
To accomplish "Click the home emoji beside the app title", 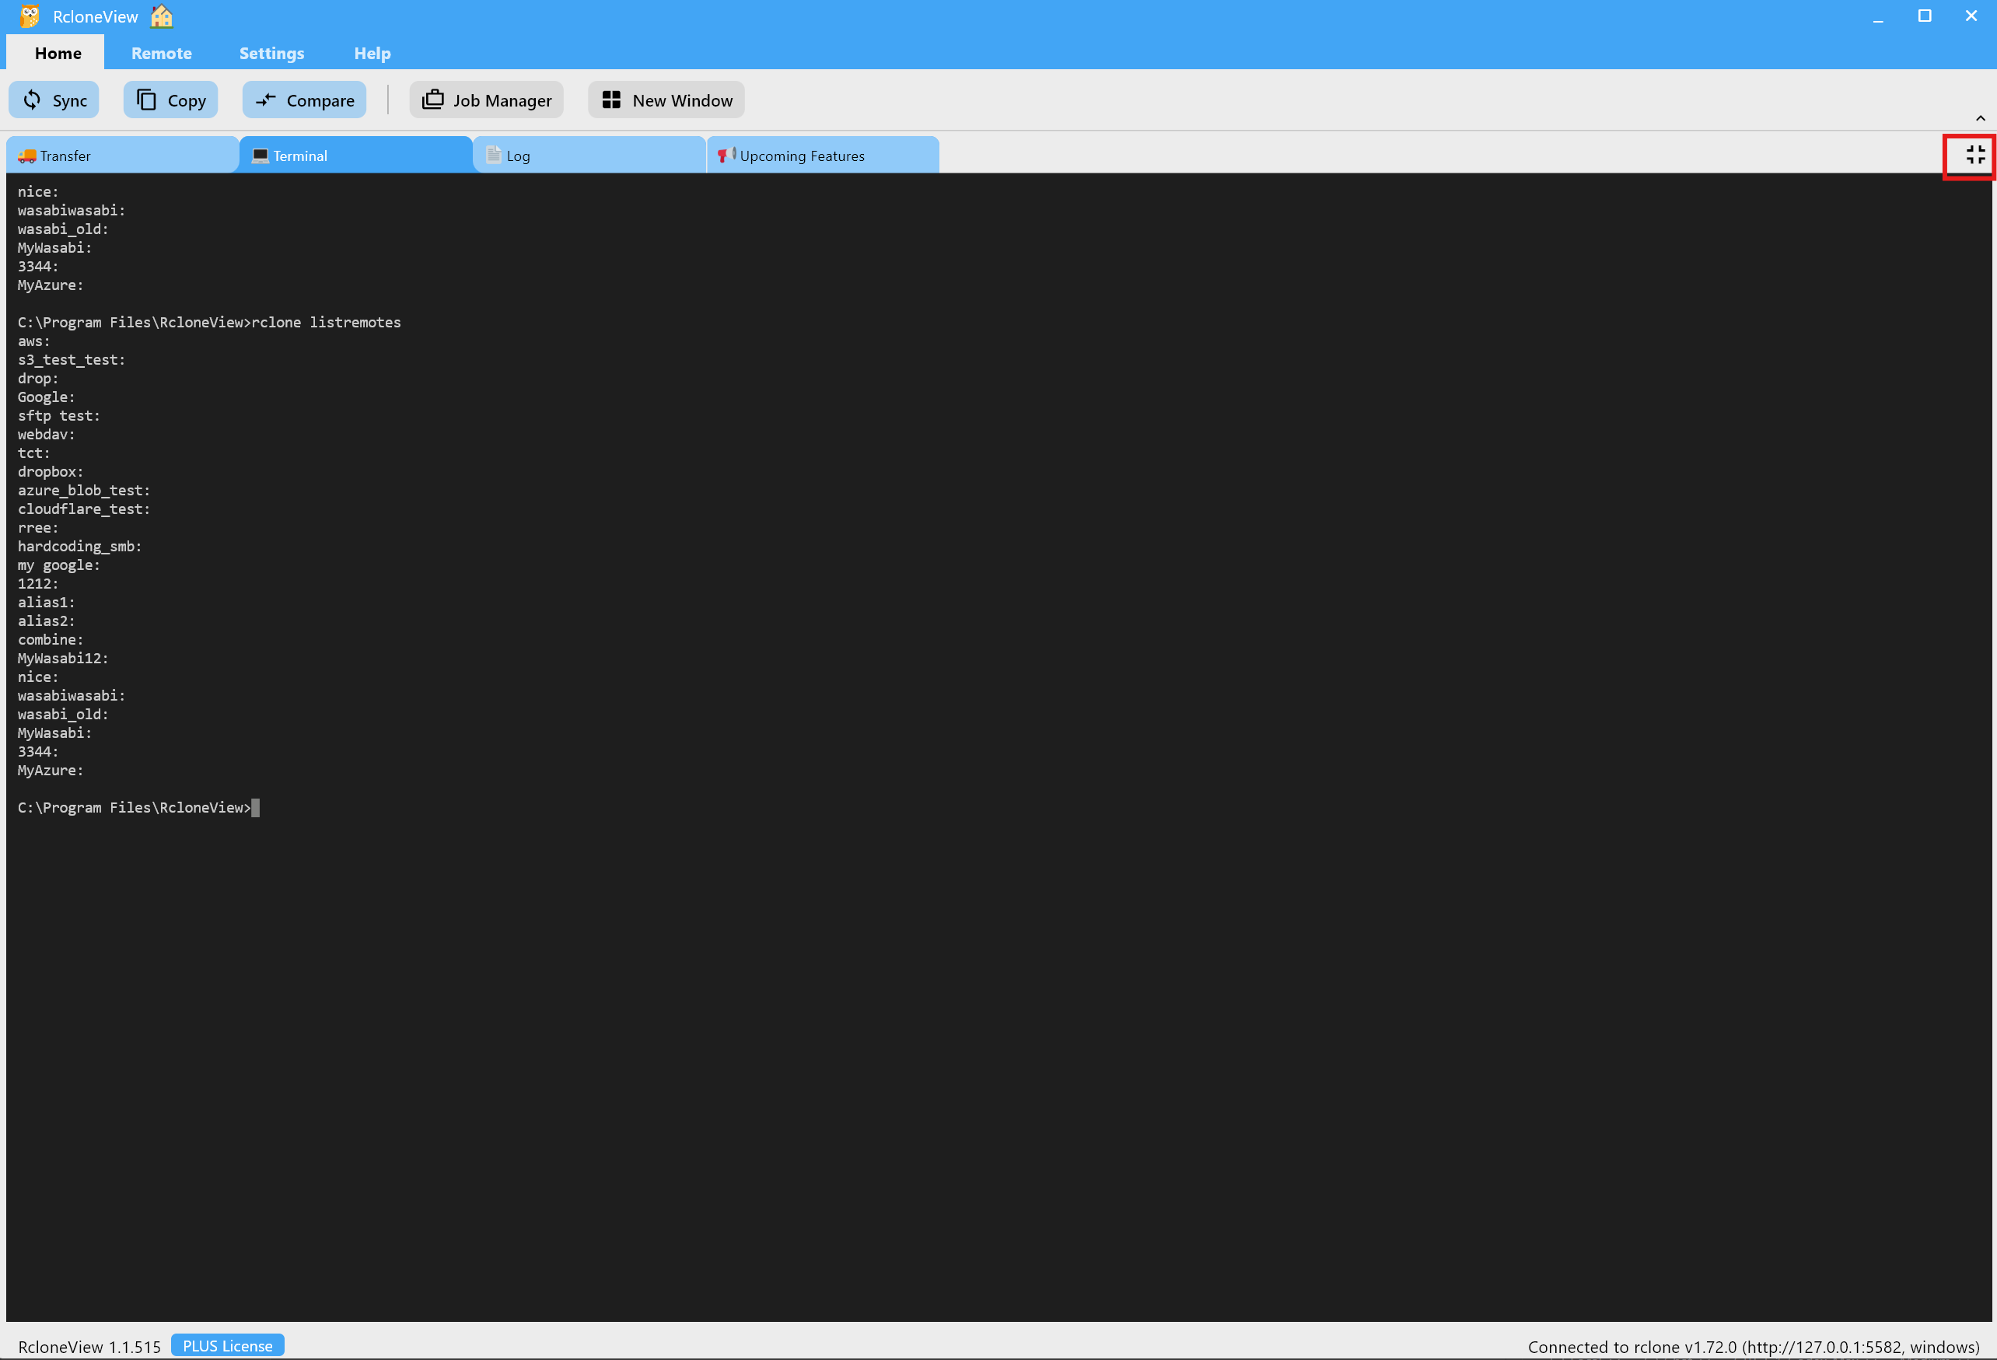I will tap(161, 16).
